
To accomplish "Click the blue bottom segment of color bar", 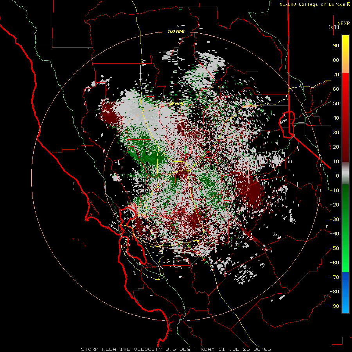I will [x=345, y=293].
